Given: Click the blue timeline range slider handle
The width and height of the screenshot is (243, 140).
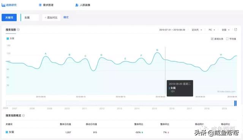Looking at the screenshot, I should click(235, 103).
